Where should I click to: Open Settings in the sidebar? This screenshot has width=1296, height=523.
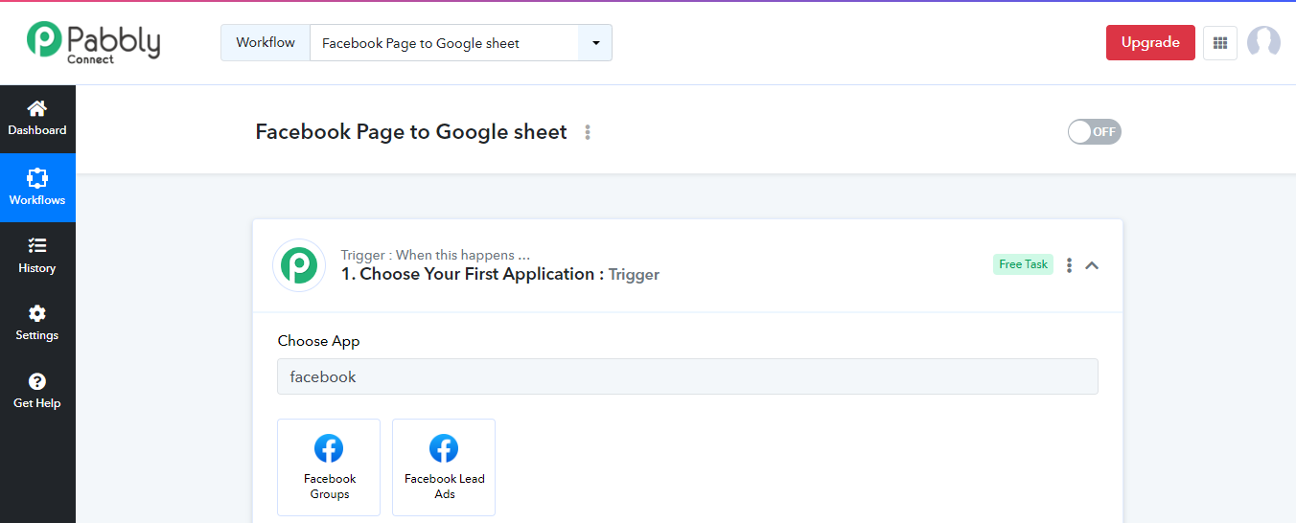tap(37, 323)
